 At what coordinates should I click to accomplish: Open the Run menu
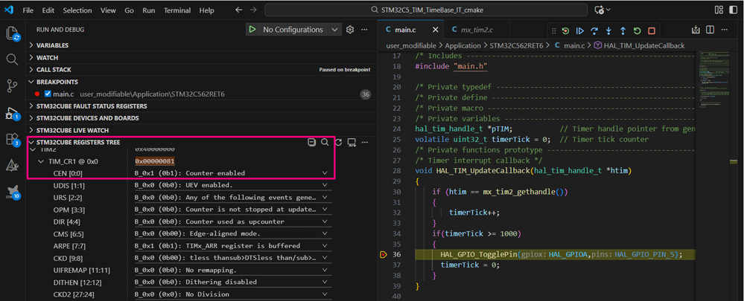tap(148, 10)
